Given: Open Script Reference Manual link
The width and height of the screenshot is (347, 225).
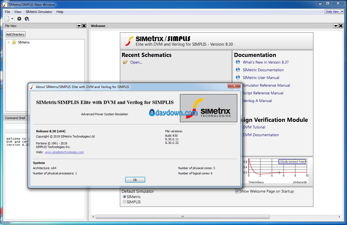Looking at the screenshot, I should click(263, 93).
